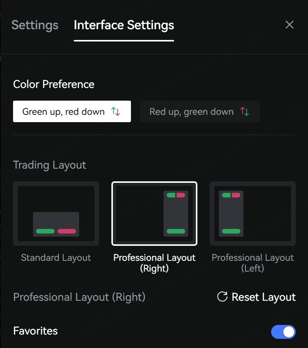Switch to the Settings tab
Image resolution: width=308 pixels, height=348 pixels.
tap(35, 25)
